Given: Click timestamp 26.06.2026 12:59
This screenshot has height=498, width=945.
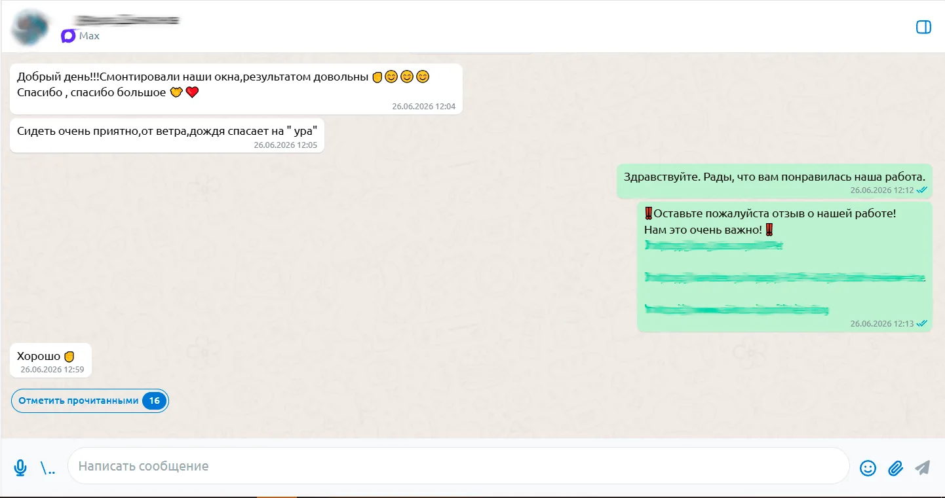Looking at the screenshot, I should pyautogui.click(x=52, y=369).
